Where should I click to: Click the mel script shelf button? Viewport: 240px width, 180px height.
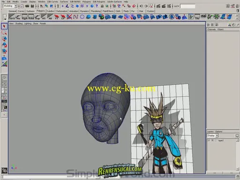203,16
